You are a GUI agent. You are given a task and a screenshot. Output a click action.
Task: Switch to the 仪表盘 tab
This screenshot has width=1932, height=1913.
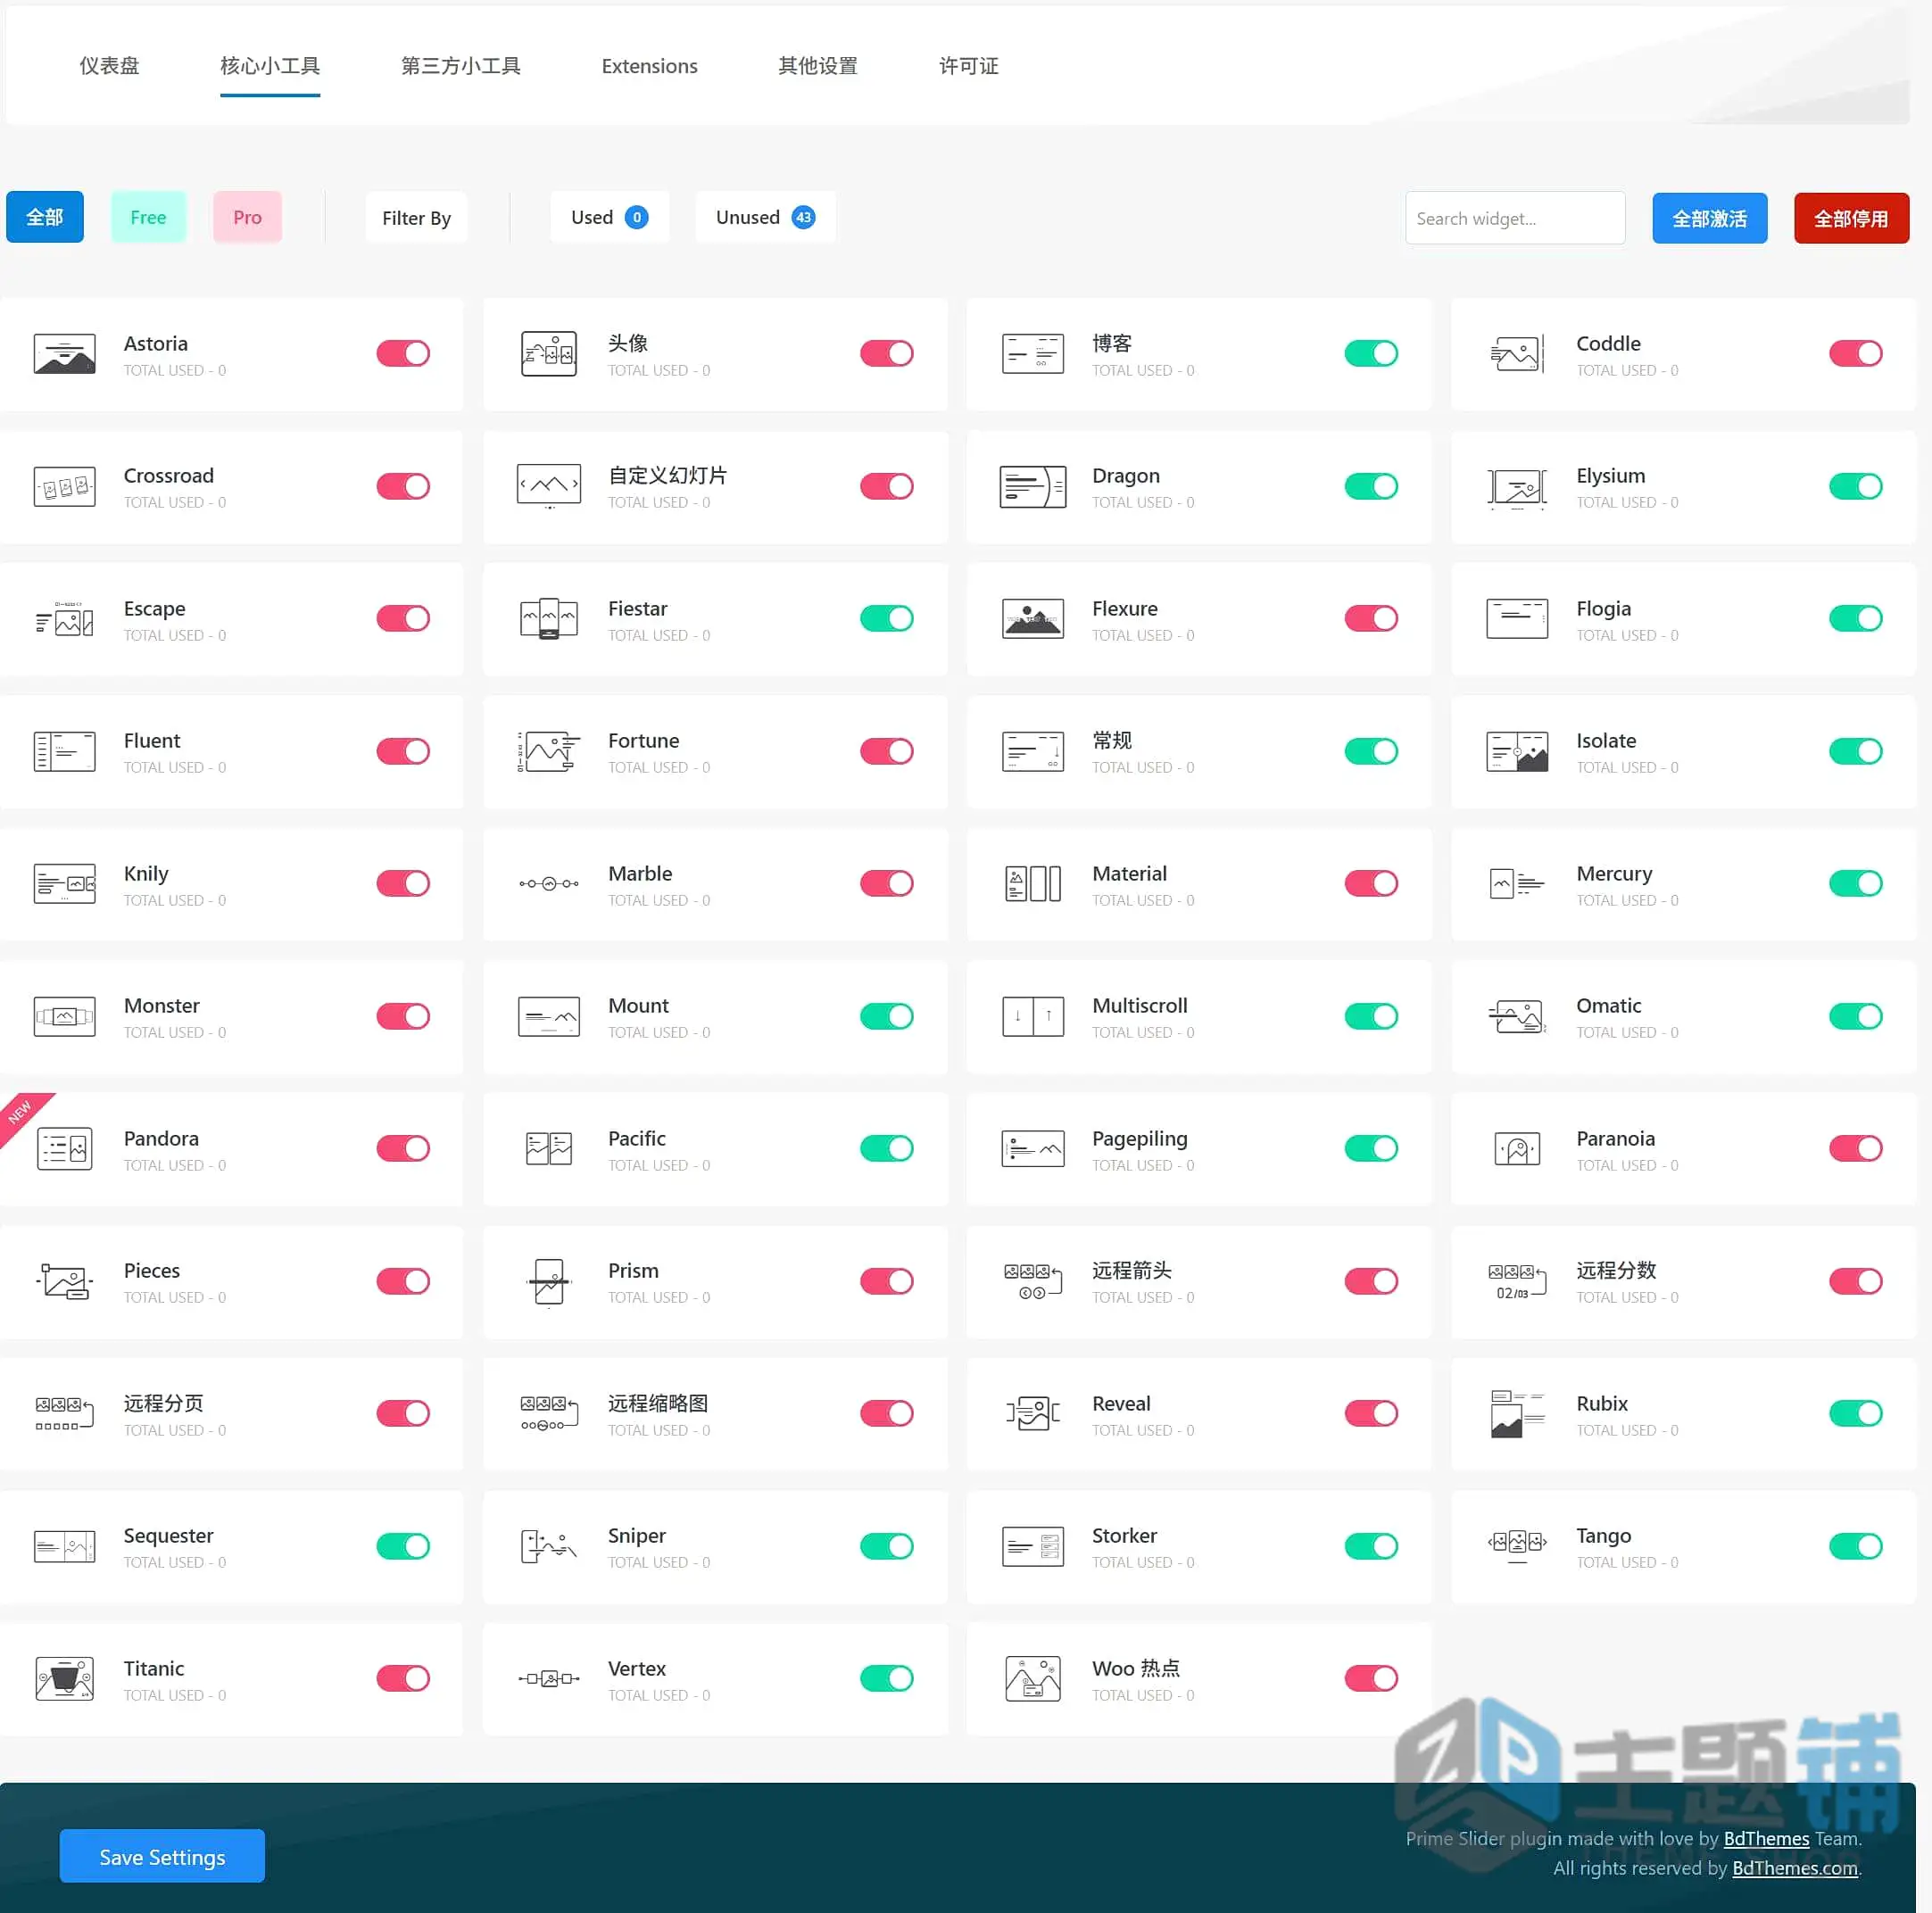[x=109, y=66]
